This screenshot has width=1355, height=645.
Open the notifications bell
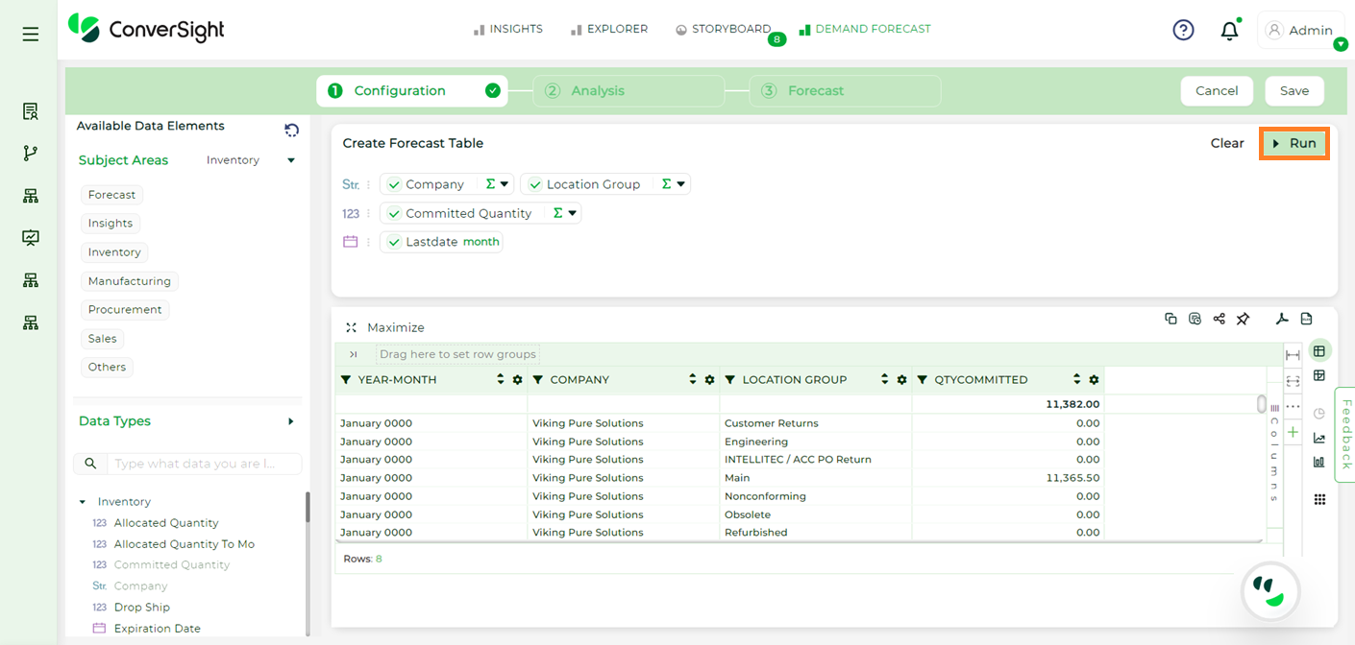[x=1229, y=31]
